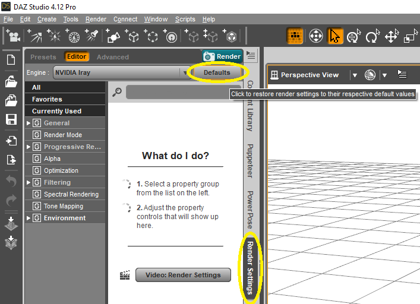The image size is (420, 304).
Task: Click the Open file folder icon
Action: point(11,81)
